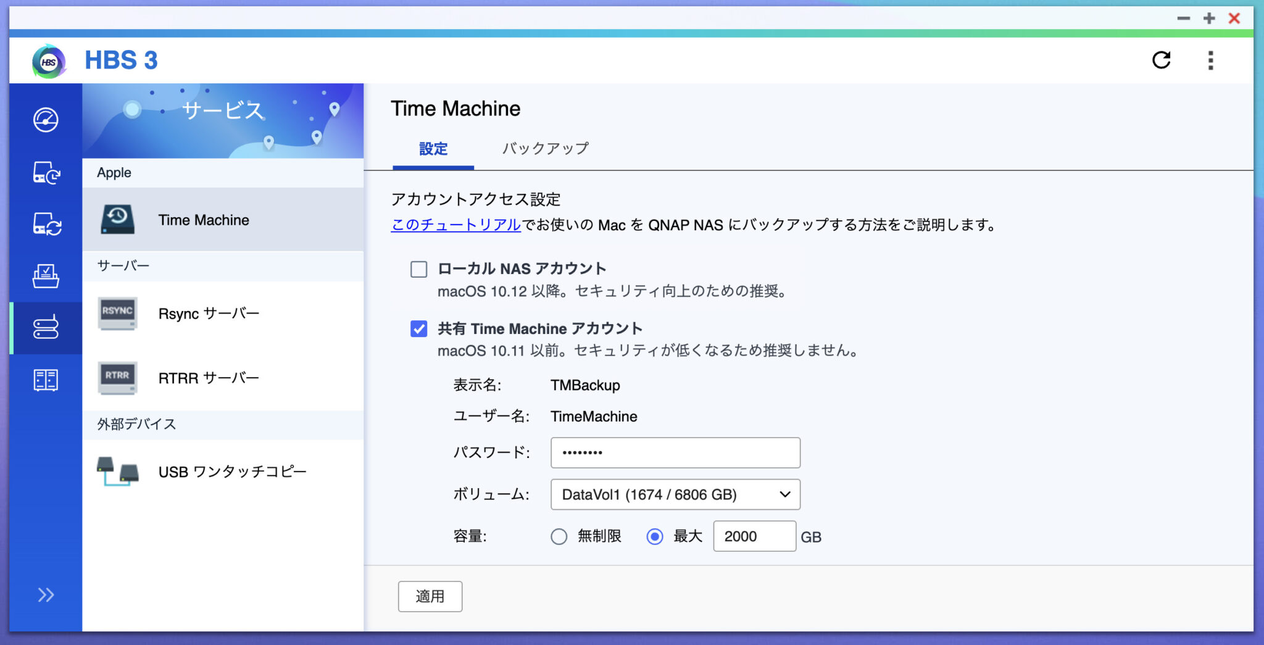Refresh HBS 3 with the reload icon
The width and height of the screenshot is (1264, 645).
coord(1162,60)
